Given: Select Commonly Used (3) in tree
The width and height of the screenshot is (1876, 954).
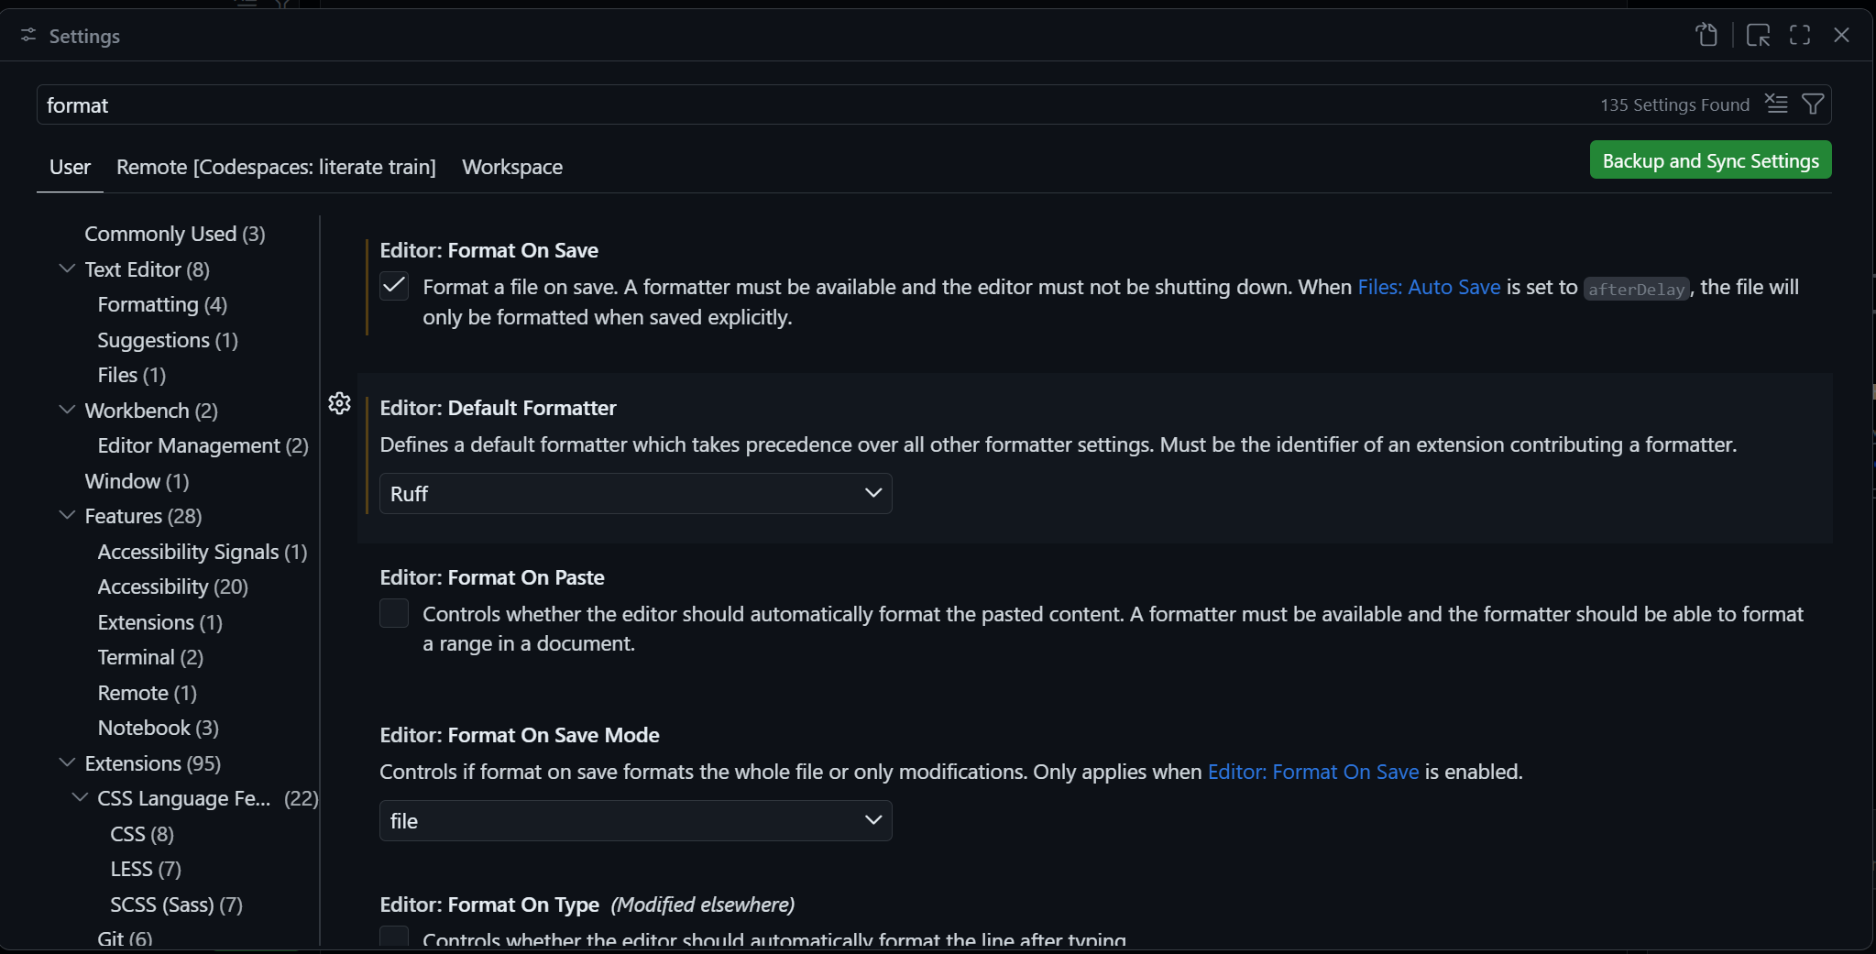Looking at the screenshot, I should (175, 234).
